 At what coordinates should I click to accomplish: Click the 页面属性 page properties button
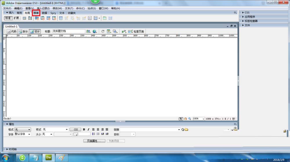tap(94, 141)
